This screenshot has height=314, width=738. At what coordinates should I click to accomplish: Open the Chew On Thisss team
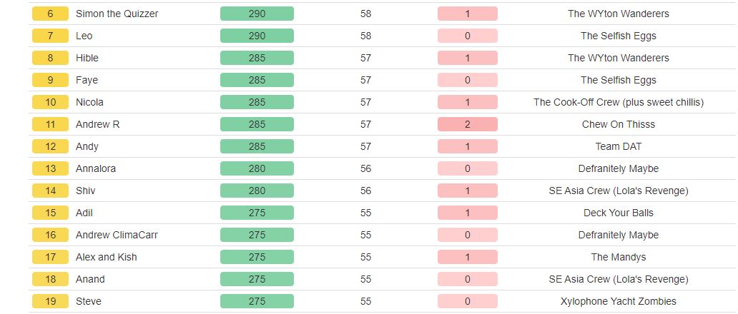[x=619, y=124]
